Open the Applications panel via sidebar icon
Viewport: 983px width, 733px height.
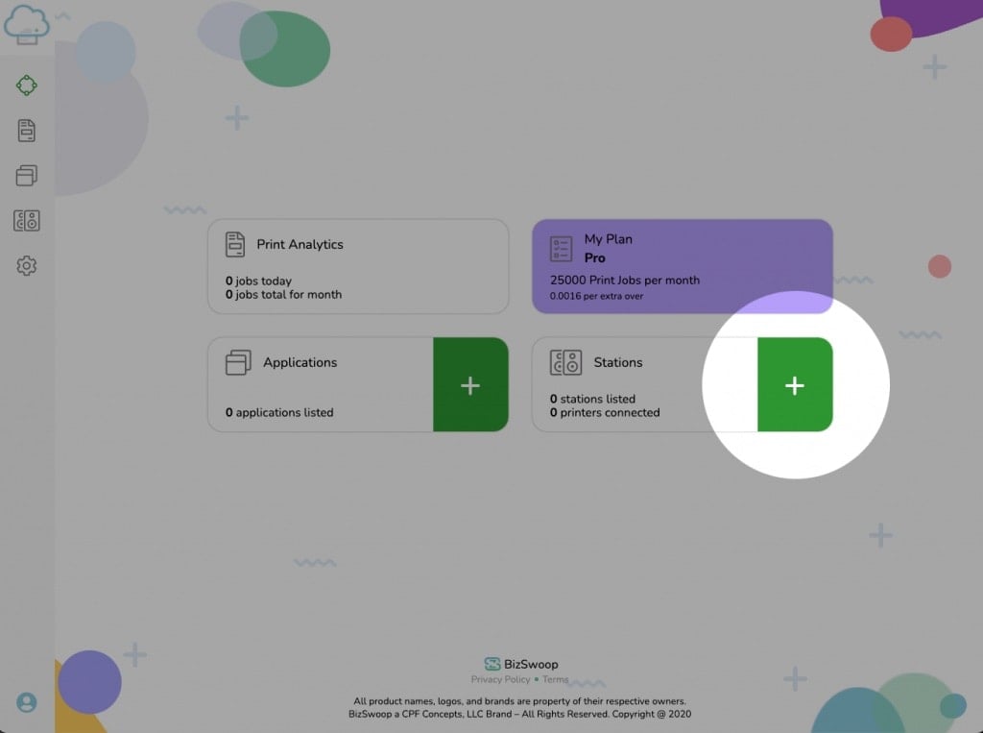point(27,174)
